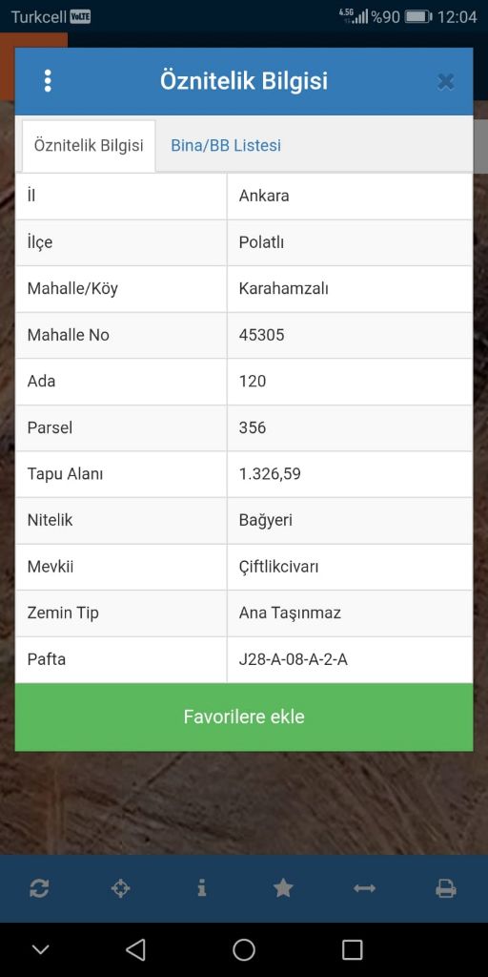Select the Pafta value J28-A-08-A-2-A
This screenshot has width=488, height=977.
[294, 659]
